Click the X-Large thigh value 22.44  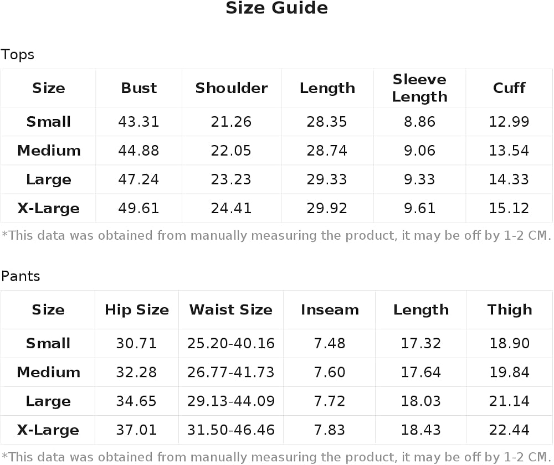tap(509, 430)
